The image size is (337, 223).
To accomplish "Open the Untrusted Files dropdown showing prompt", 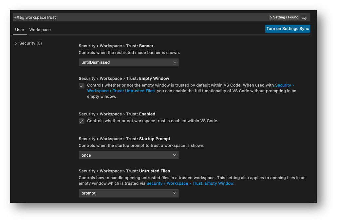I will (128, 193).
